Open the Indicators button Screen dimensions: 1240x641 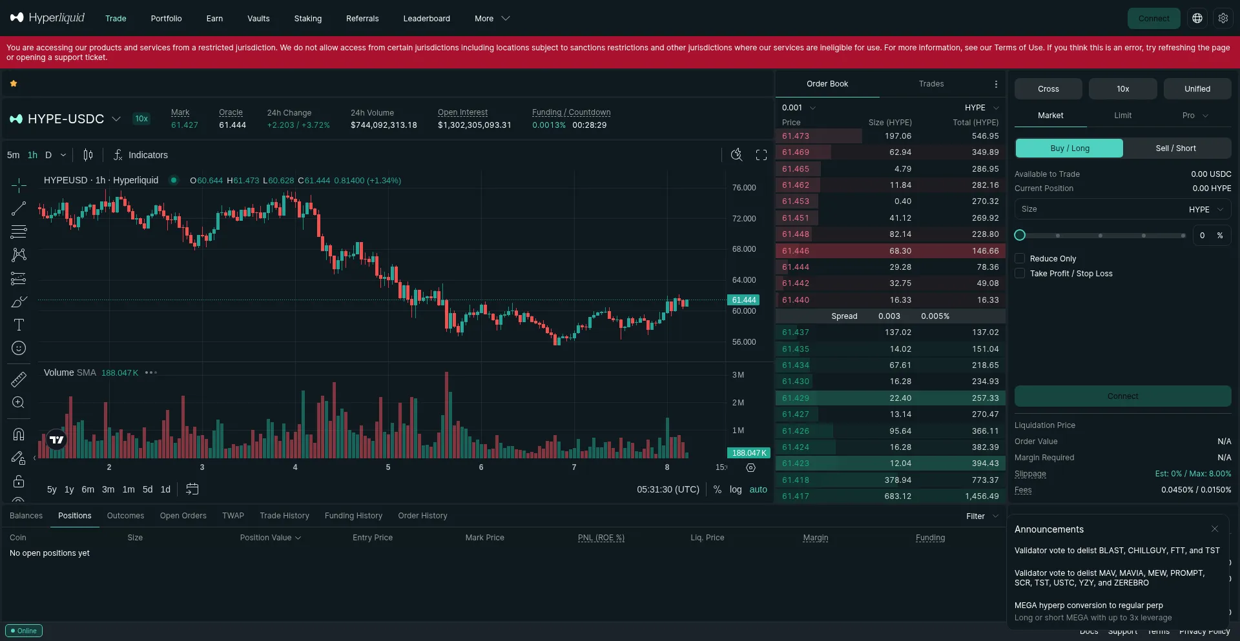click(x=141, y=155)
